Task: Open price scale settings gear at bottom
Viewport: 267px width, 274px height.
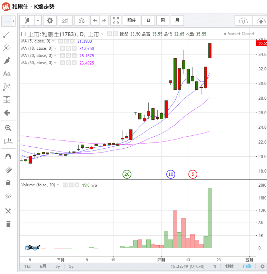Action: tap(263, 266)
